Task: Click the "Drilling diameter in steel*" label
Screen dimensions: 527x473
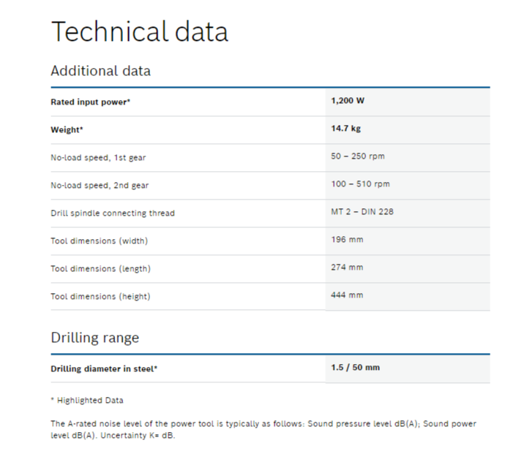Action: 104,369
